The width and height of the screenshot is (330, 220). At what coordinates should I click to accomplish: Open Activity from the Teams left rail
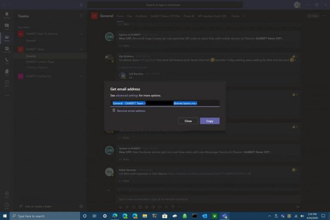(x=7, y=15)
